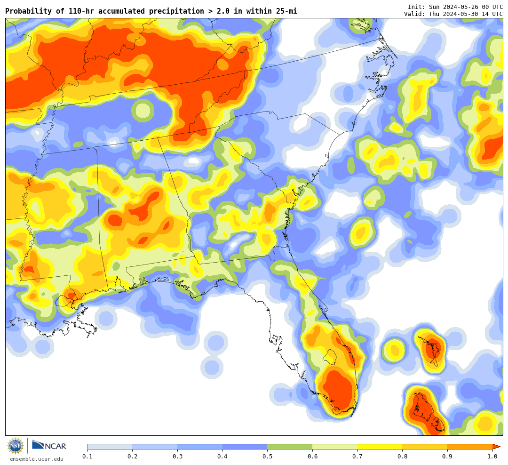This screenshot has height=465, width=508.
Task: Select the plot title text
Action: (x=151, y=11)
